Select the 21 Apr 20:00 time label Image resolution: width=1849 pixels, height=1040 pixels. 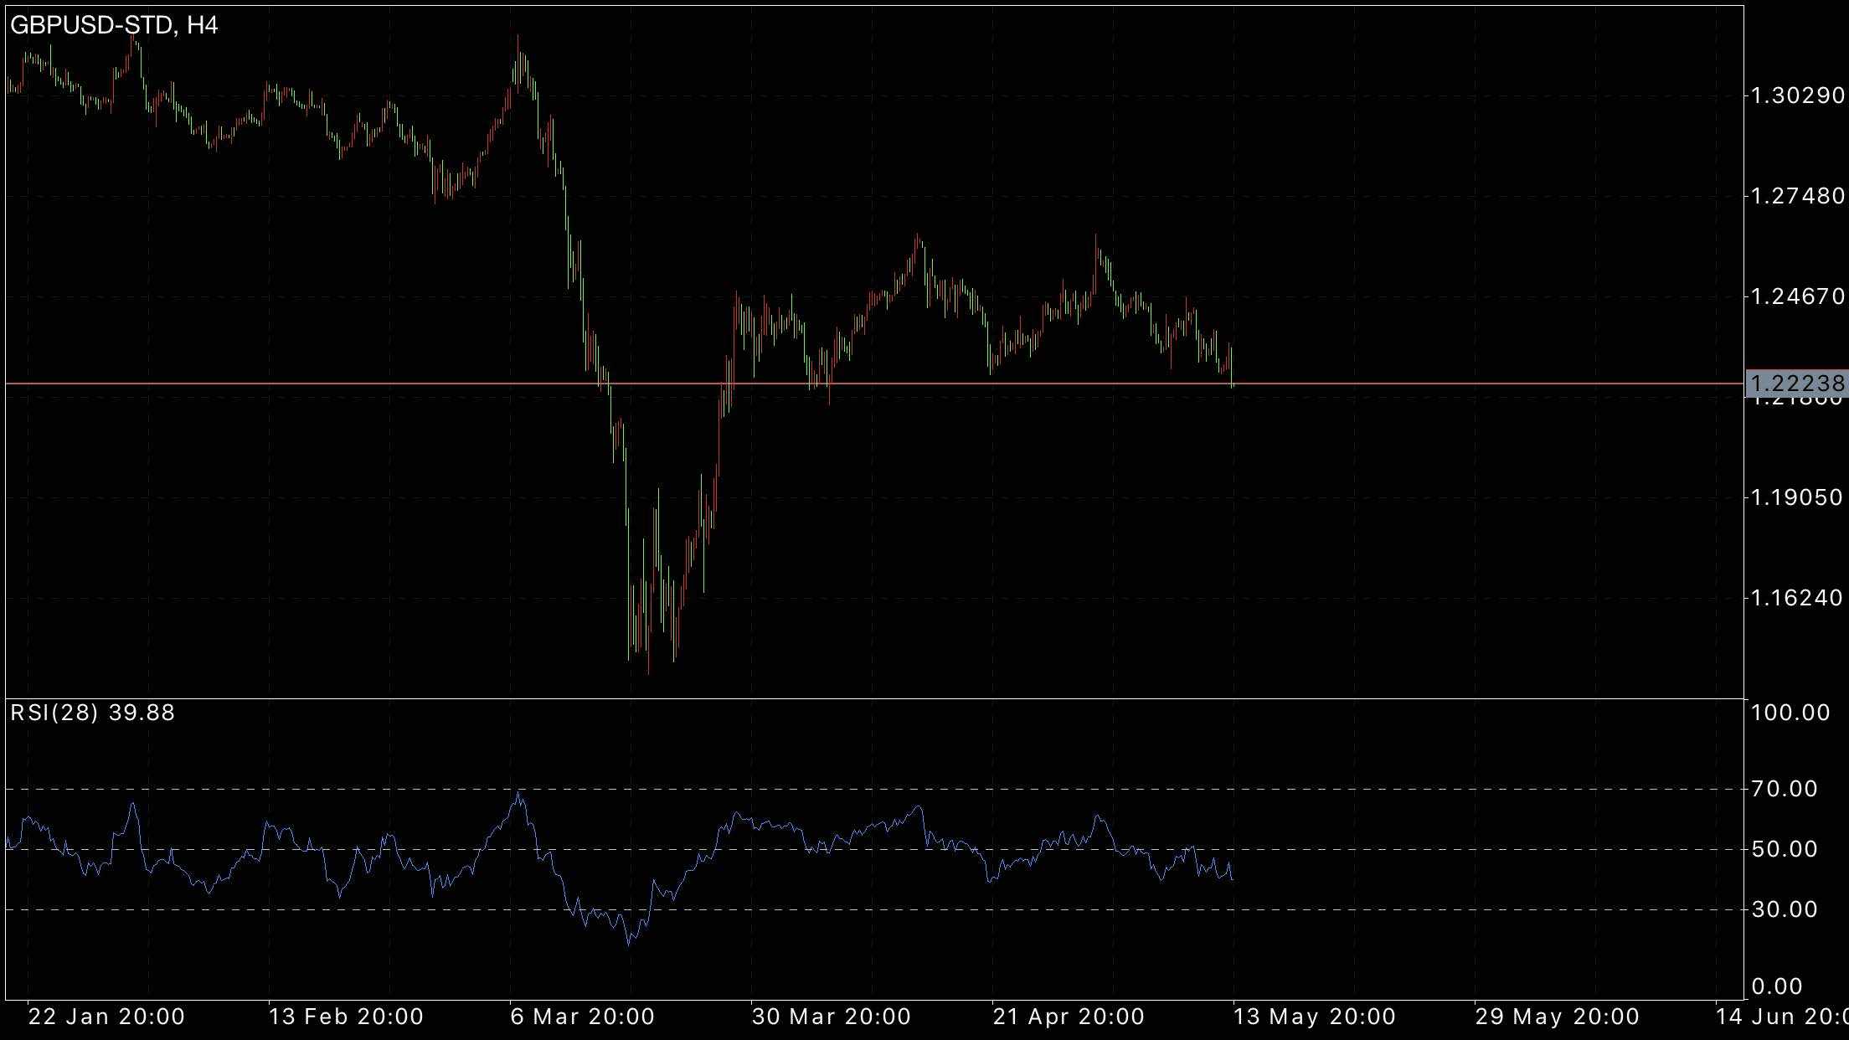click(x=1068, y=1017)
